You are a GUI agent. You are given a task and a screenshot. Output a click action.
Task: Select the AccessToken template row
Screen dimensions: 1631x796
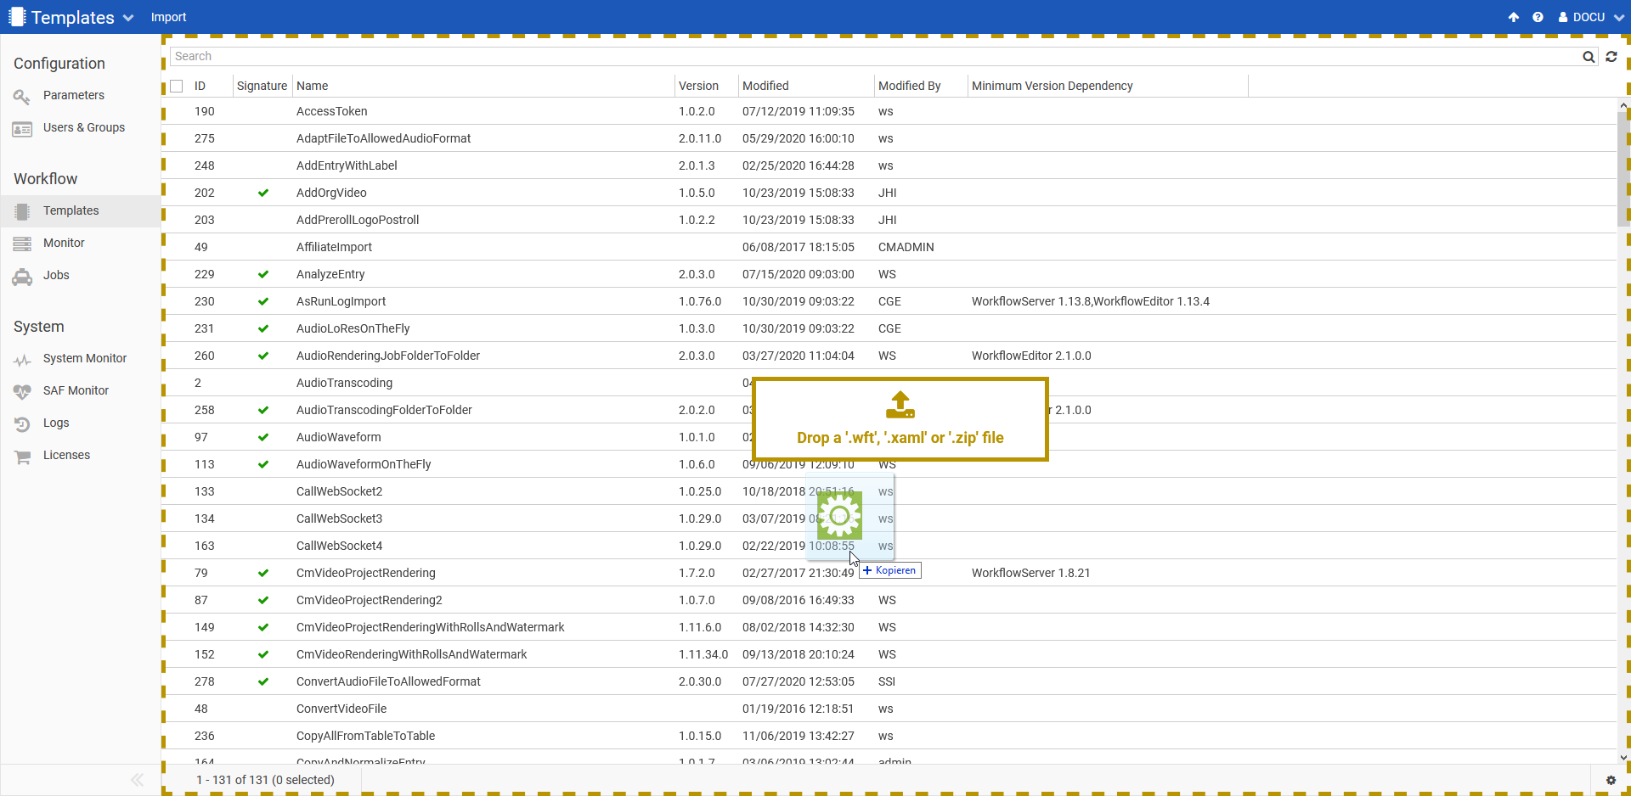332,111
